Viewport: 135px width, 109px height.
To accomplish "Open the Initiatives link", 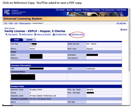I will (x=95, y=10).
